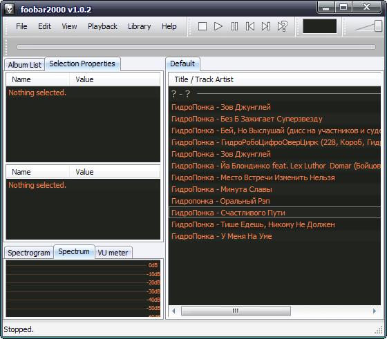
Task: Play a random track
Action: click(x=283, y=26)
